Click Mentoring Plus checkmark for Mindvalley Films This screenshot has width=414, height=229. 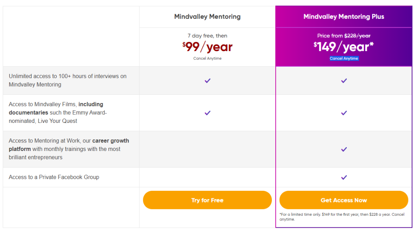[x=344, y=113]
